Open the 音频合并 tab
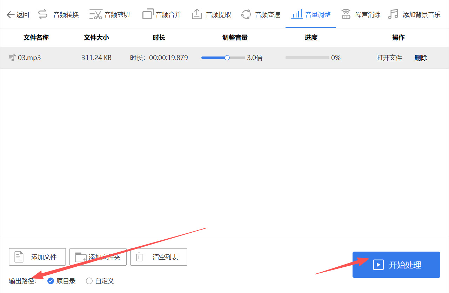 click(x=162, y=14)
